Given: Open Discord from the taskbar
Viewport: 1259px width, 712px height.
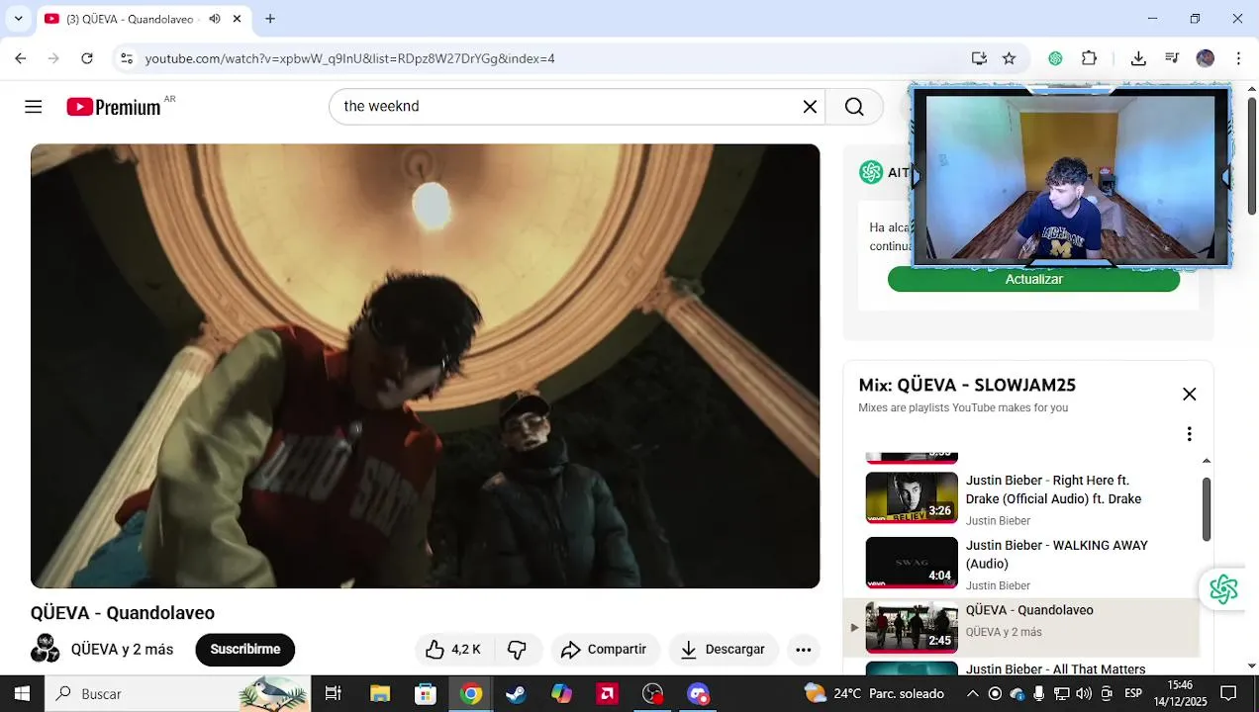Looking at the screenshot, I should pos(699,694).
